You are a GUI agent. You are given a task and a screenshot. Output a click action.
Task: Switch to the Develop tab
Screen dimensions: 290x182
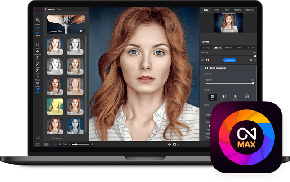click(x=206, y=48)
